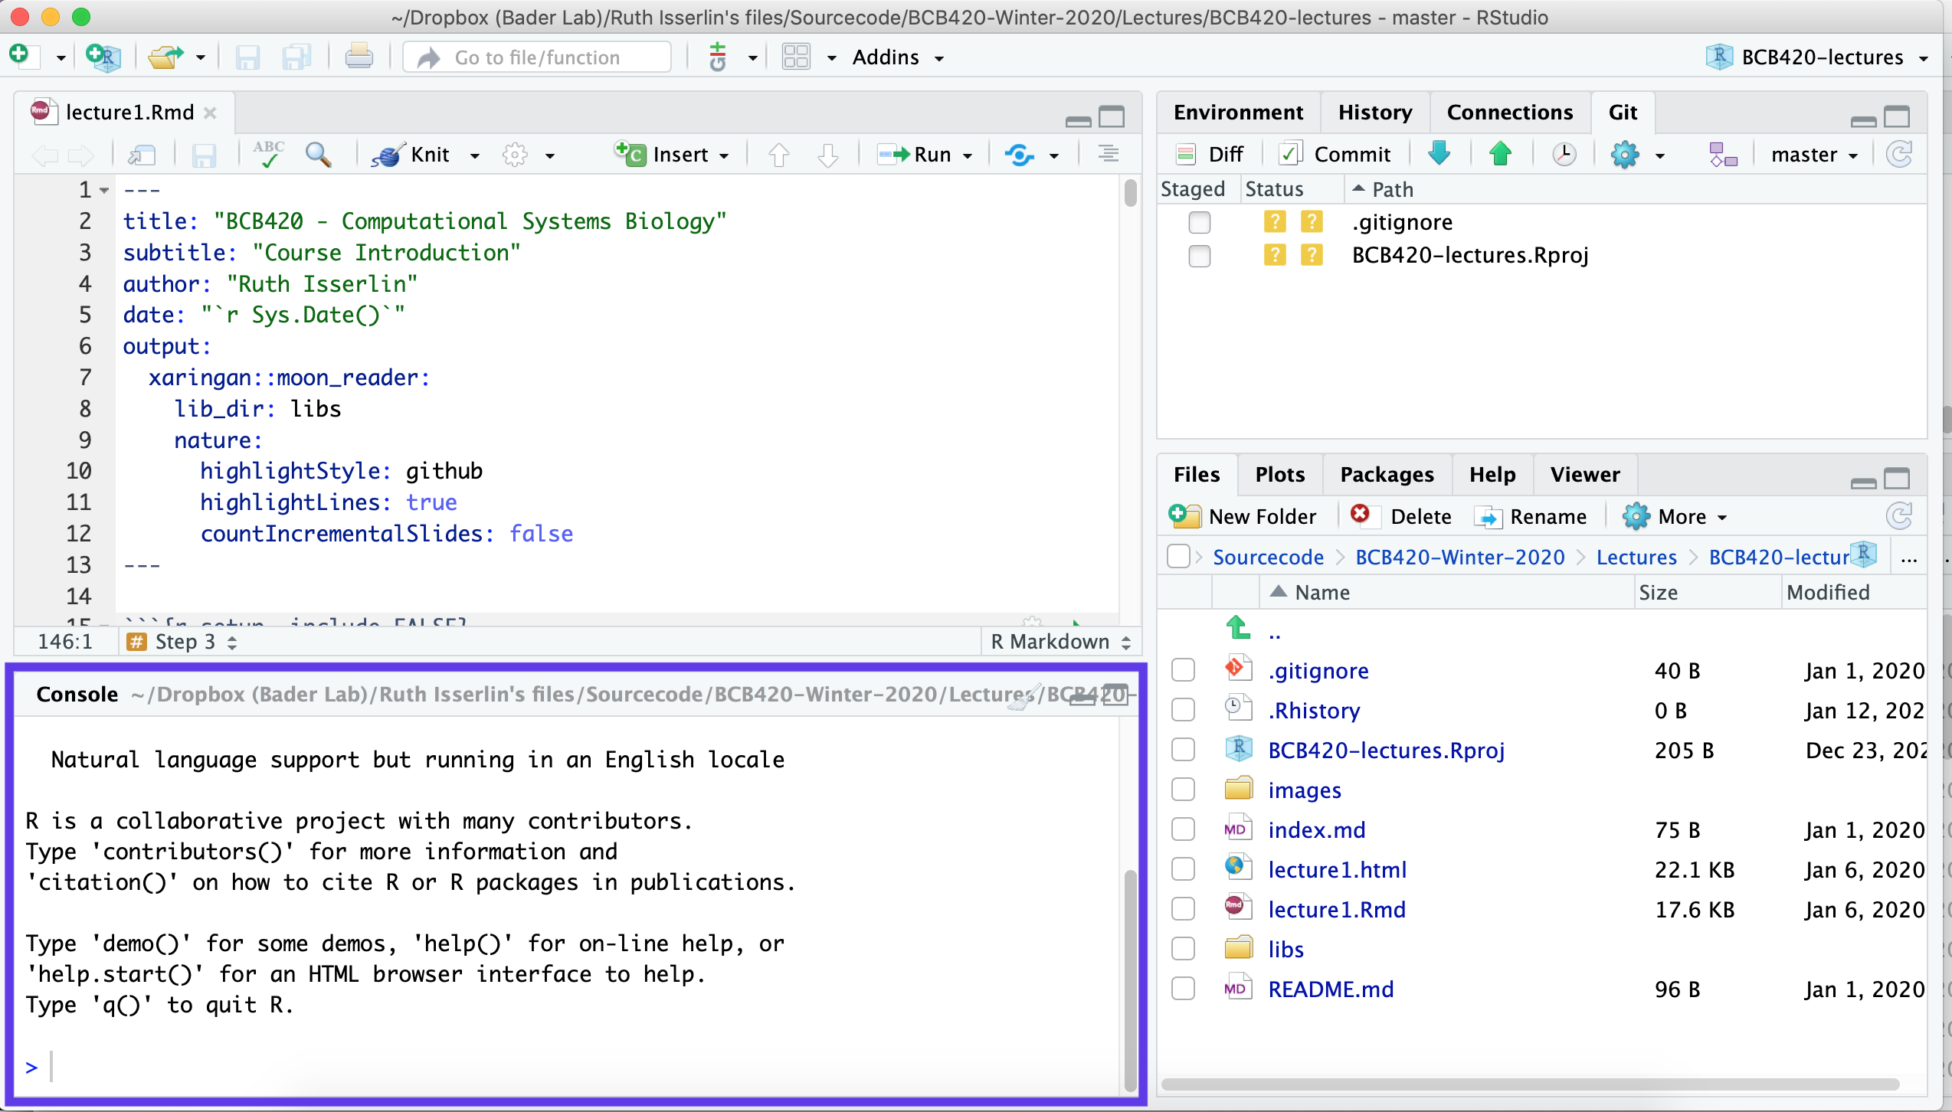Screen dimensions: 1952x1112
Task: Click the Rename button in Files
Action: pos(1531,517)
